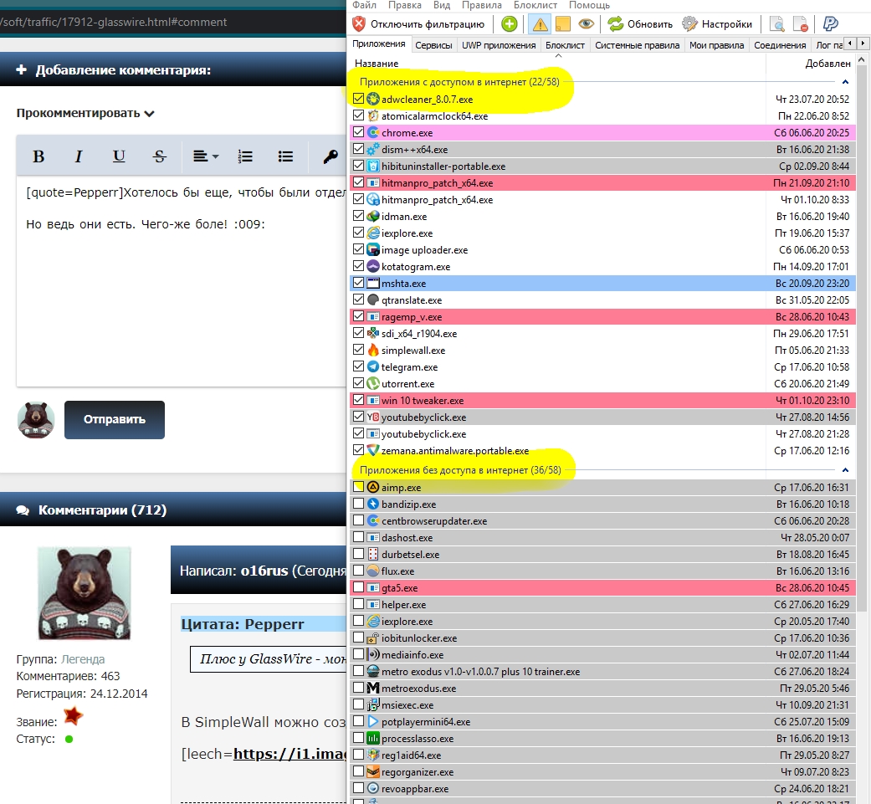This screenshot has height=804, width=871.
Task: Toggle the yellow warning notifications icon
Action: pos(540,23)
